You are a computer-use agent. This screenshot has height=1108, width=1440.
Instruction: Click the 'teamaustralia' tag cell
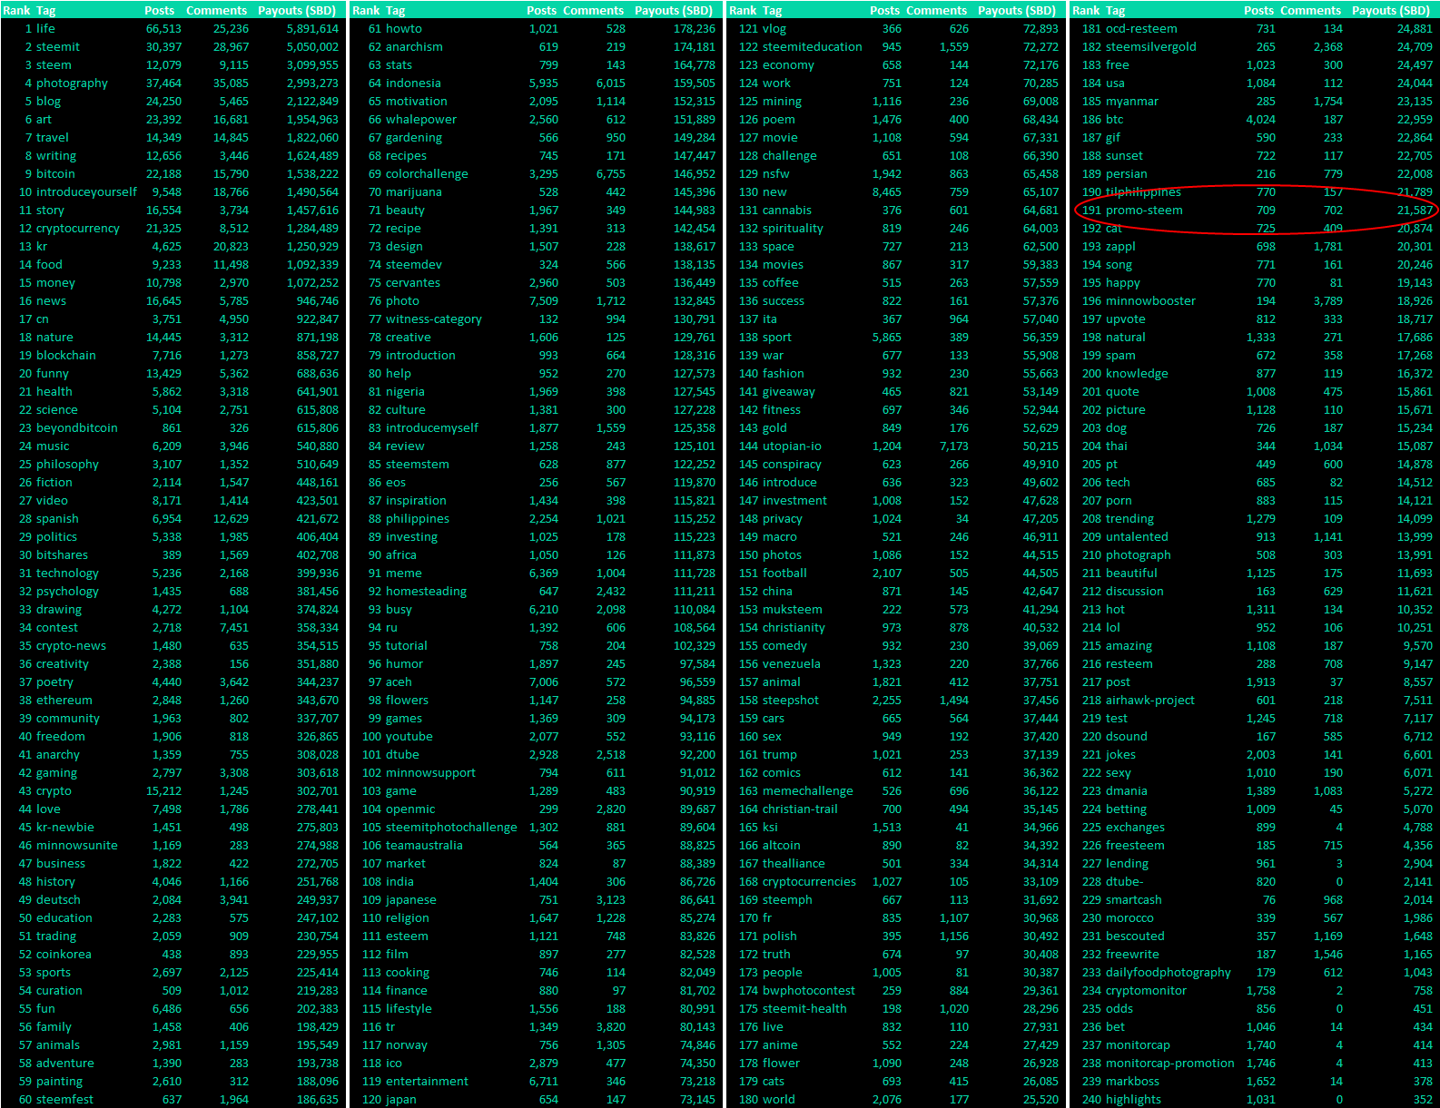[x=424, y=845]
